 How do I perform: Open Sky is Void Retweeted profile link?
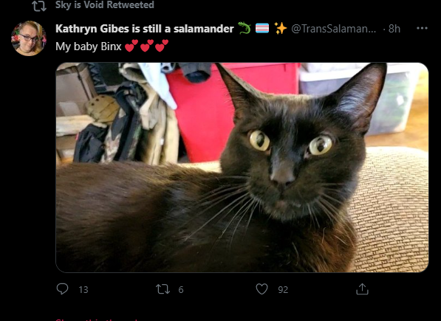coord(105,4)
